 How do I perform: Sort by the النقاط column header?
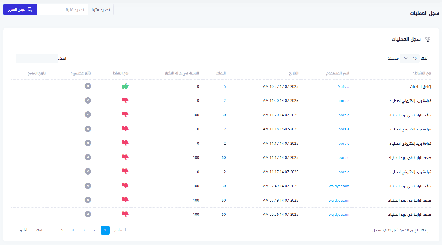click(x=221, y=73)
